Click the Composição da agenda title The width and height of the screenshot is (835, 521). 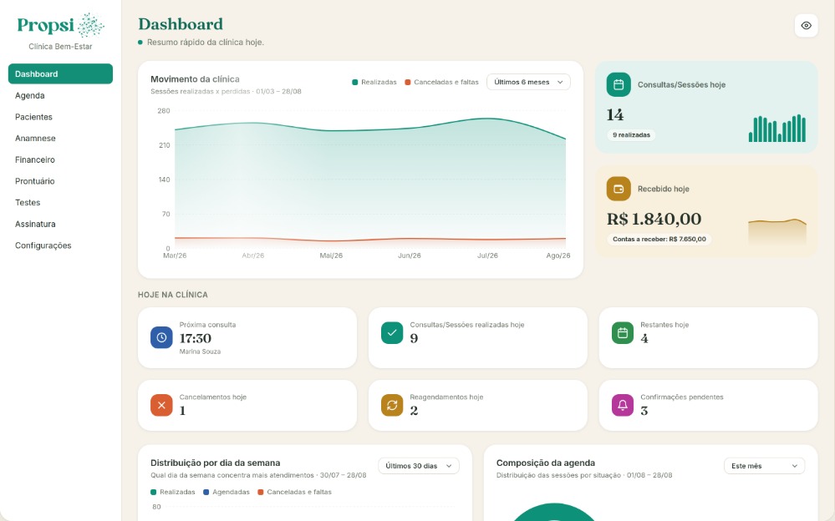[x=545, y=463]
